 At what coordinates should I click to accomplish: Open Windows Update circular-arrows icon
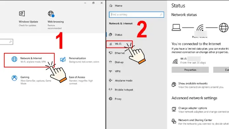coord(22,13)
